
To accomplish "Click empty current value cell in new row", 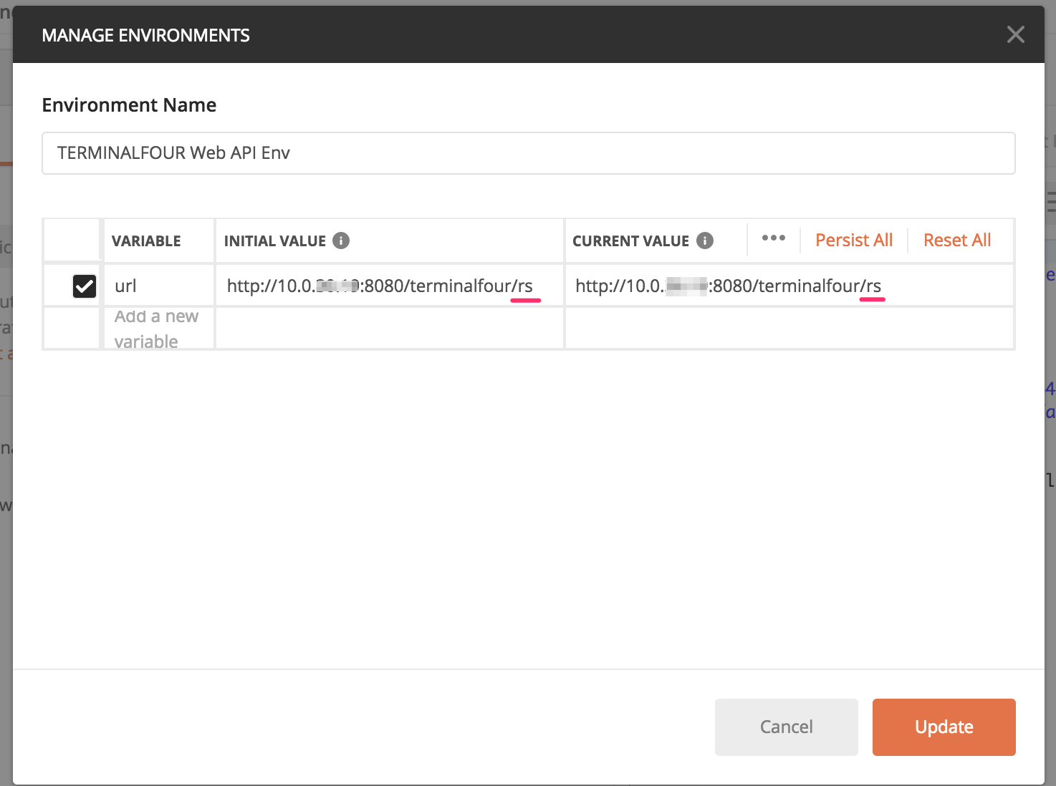I will (x=789, y=329).
